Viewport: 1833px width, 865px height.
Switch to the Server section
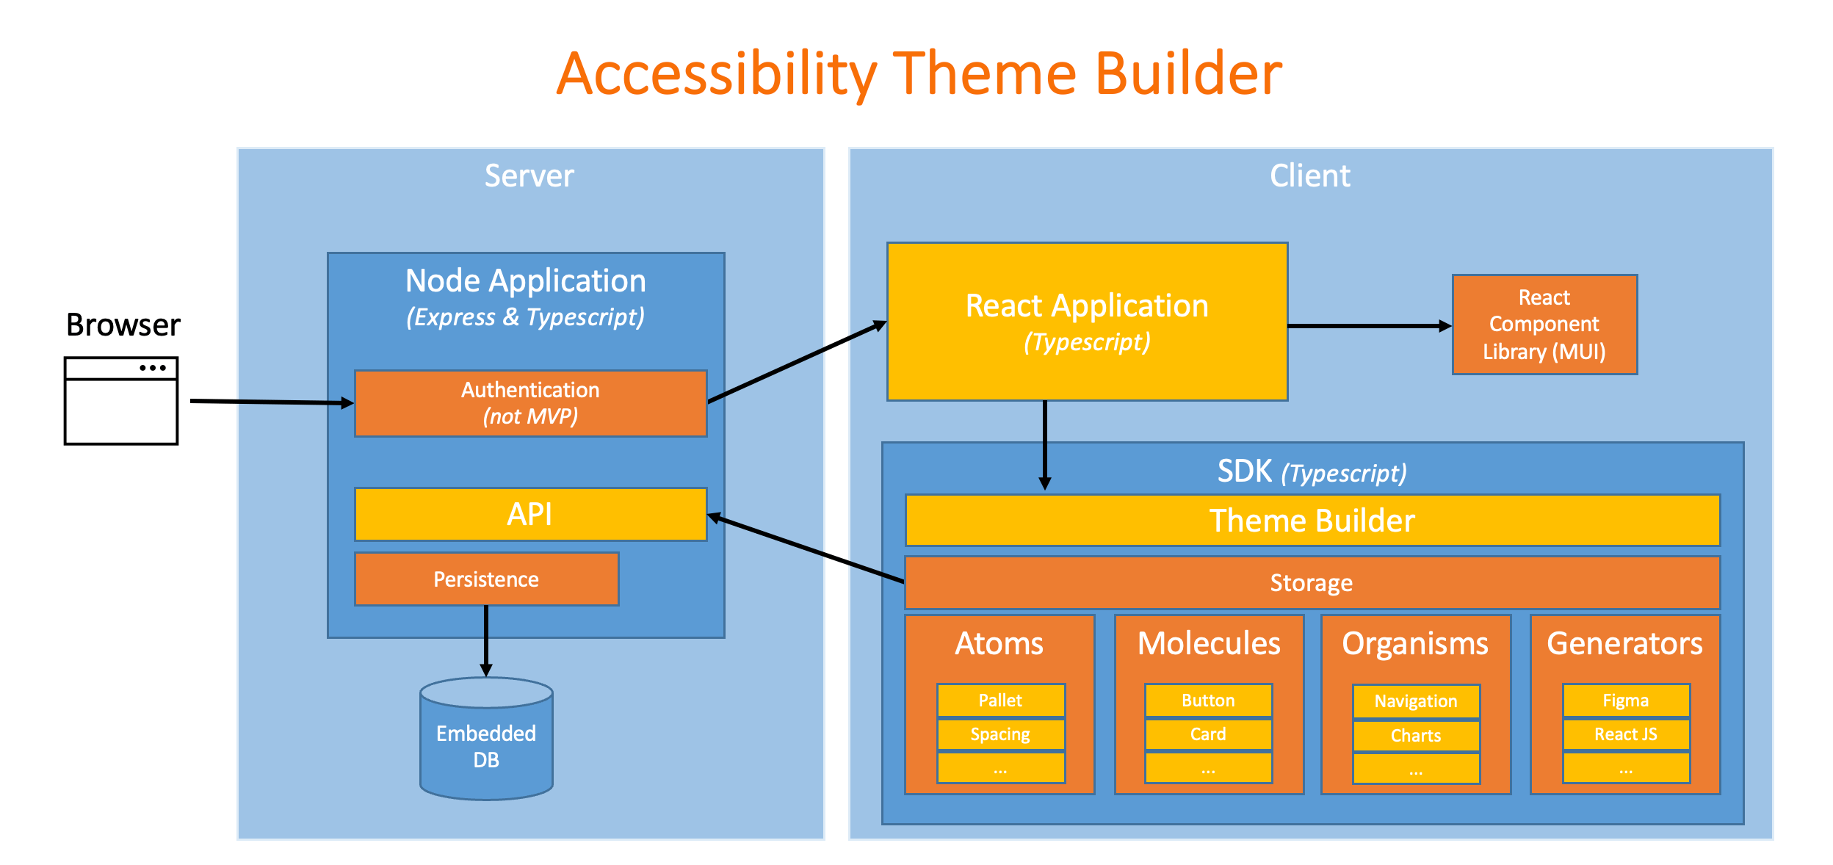click(x=529, y=176)
